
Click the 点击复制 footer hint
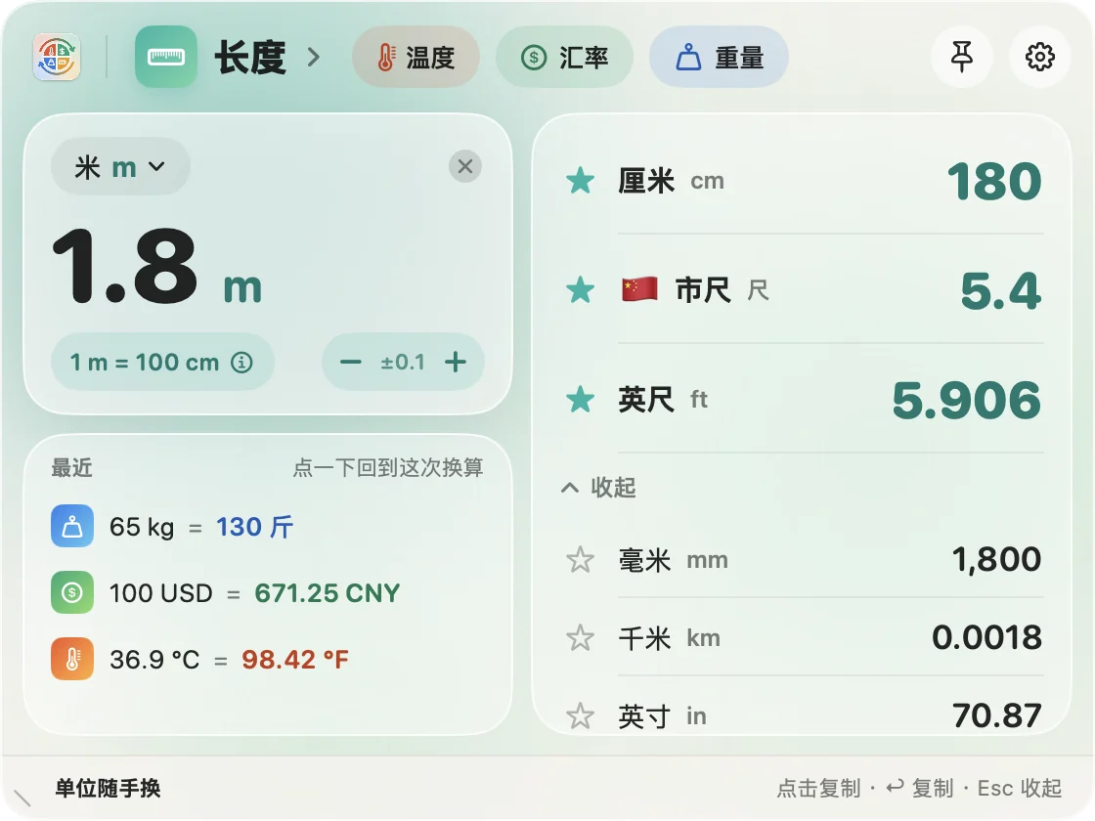pyautogui.click(x=818, y=788)
